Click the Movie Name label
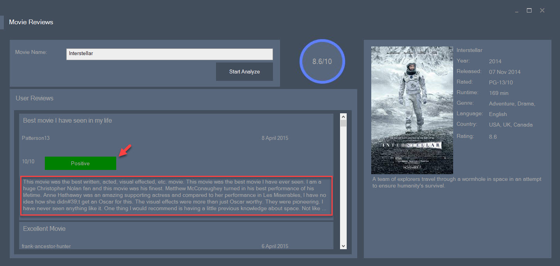 pos(31,52)
